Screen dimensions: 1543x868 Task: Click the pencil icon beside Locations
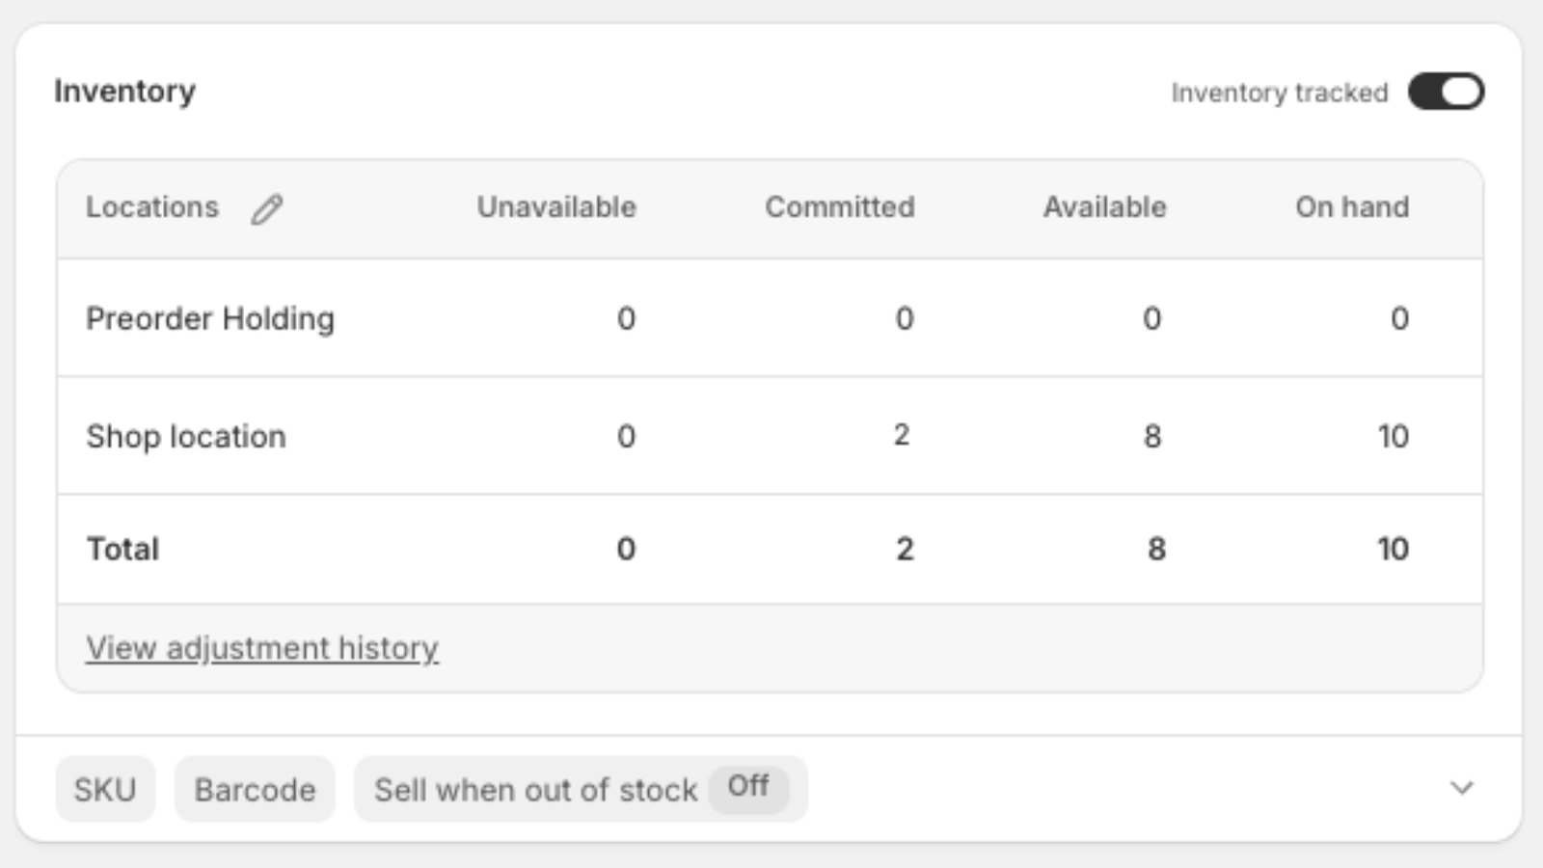267,208
